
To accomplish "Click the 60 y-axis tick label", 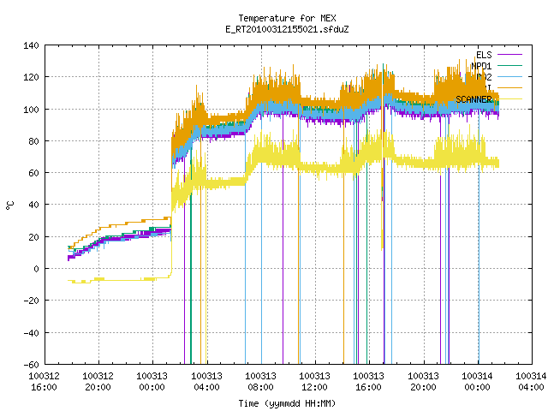I will coord(34,173).
